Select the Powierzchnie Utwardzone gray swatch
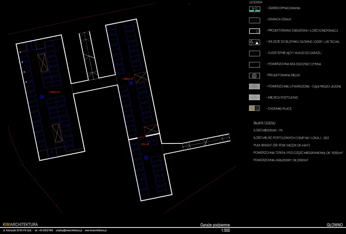 254,86
